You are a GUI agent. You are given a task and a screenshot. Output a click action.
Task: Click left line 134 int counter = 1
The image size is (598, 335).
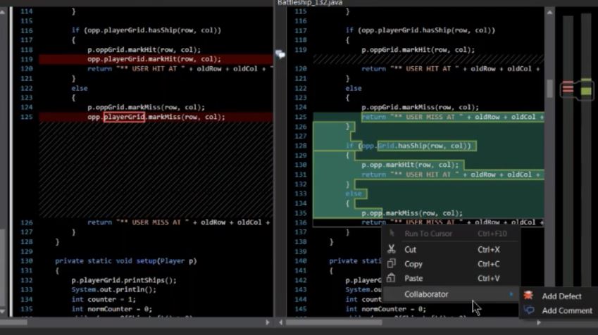(104, 299)
